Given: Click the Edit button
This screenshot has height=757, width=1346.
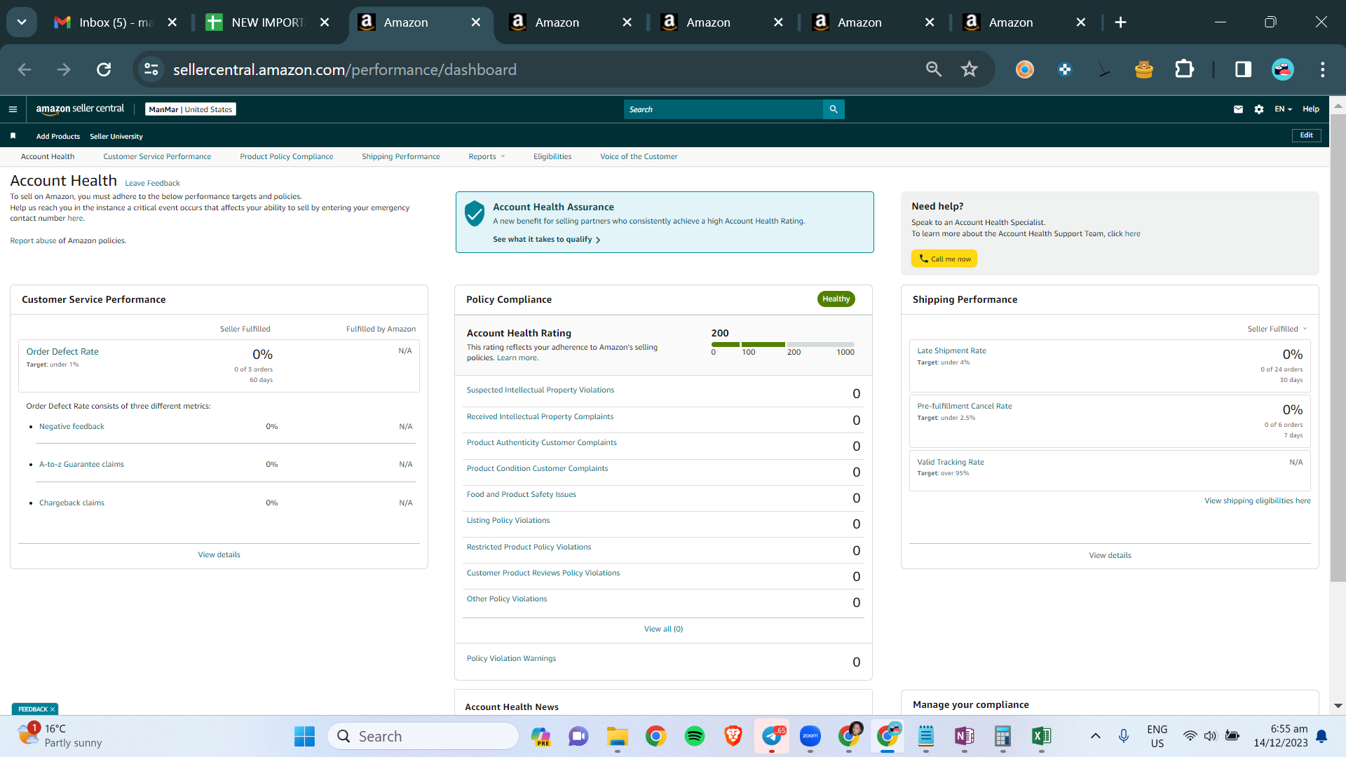Looking at the screenshot, I should (x=1307, y=135).
